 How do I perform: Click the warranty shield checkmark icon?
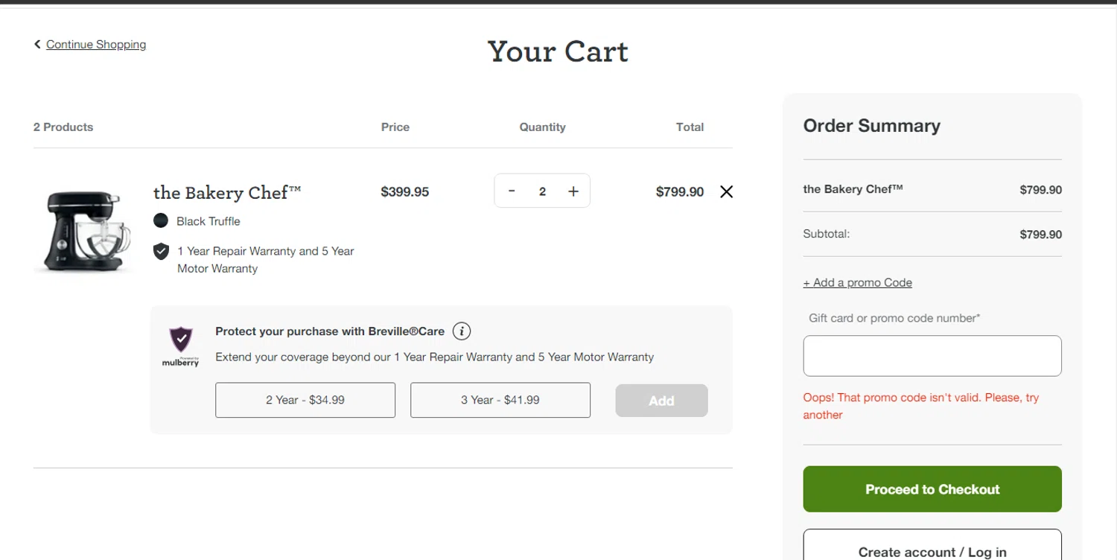161,251
